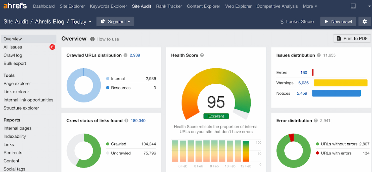Open Site Explorer
The image size is (372, 172).
tap(72, 6)
